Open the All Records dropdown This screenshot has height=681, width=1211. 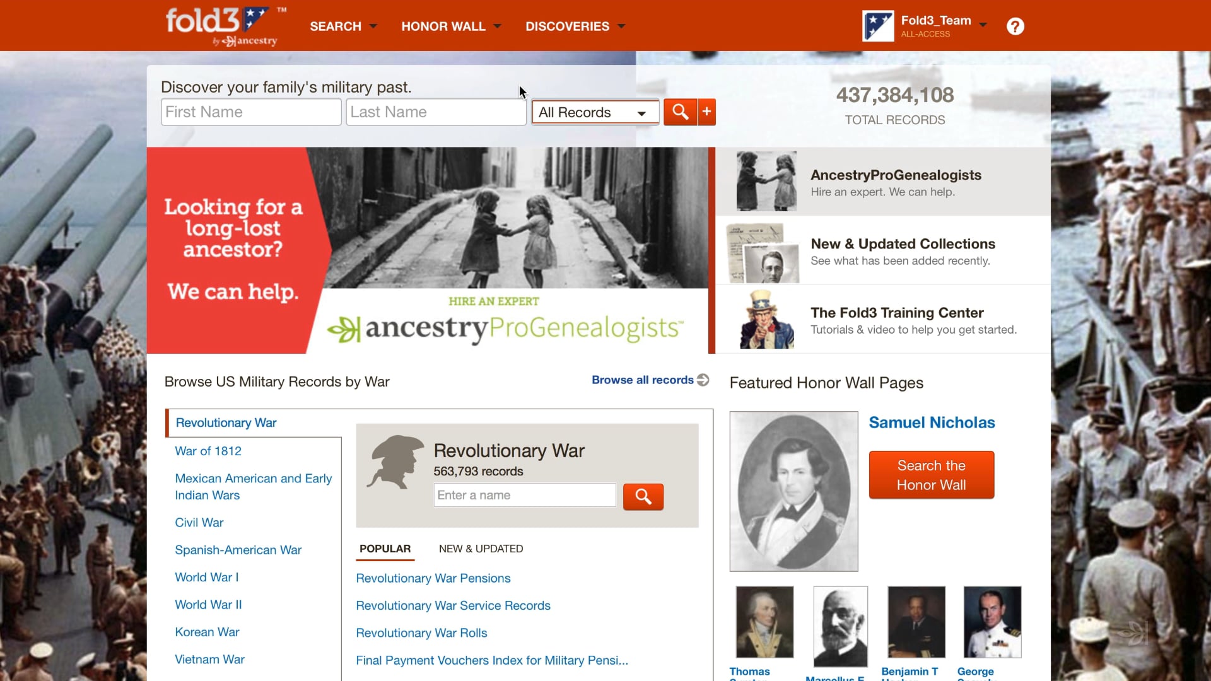click(595, 112)
